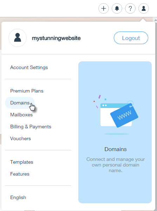
Task: Open Mailboxes
Action: coord(21,115)
